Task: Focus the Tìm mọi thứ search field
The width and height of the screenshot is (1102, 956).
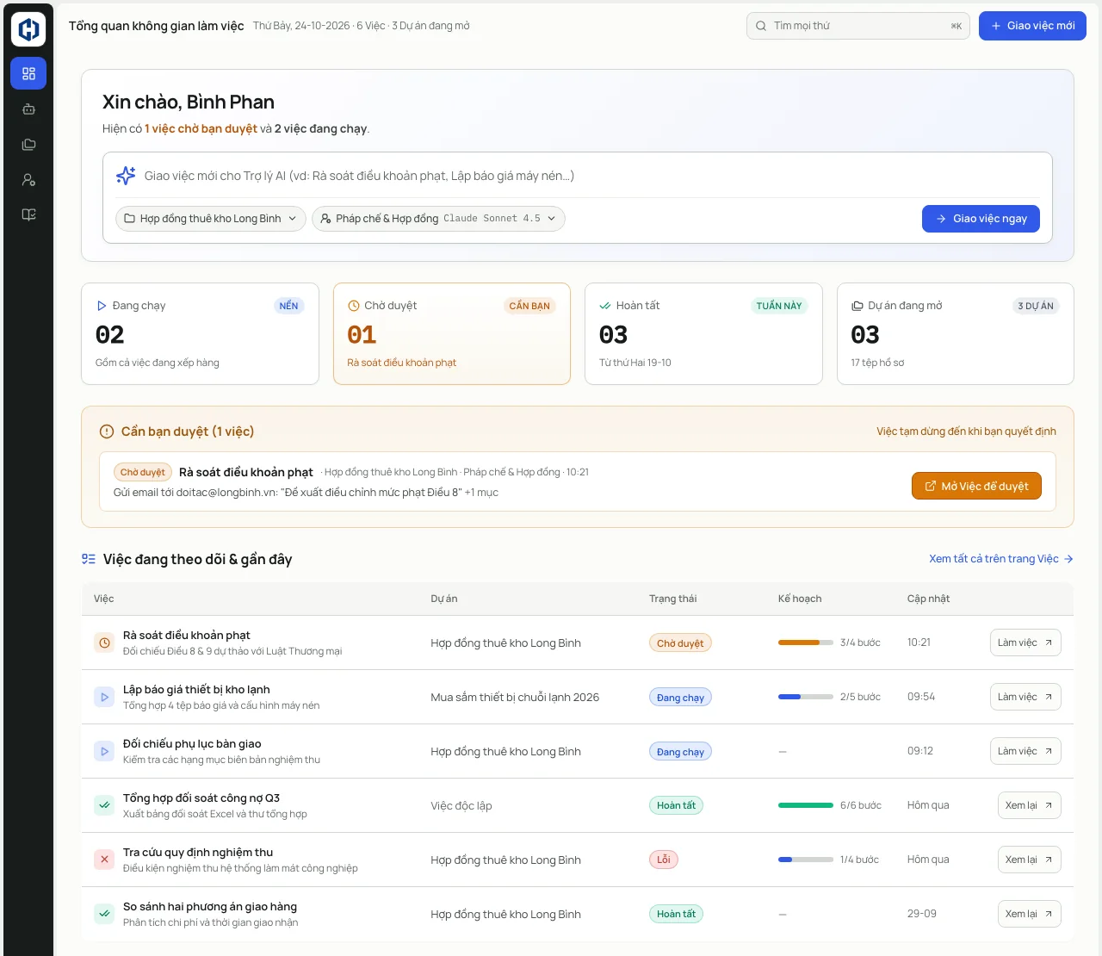Action: click(x=857, y=26)
